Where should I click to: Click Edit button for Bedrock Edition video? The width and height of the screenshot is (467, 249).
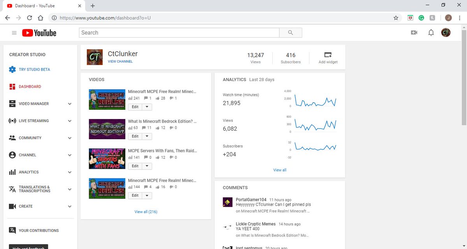(135, 136)
